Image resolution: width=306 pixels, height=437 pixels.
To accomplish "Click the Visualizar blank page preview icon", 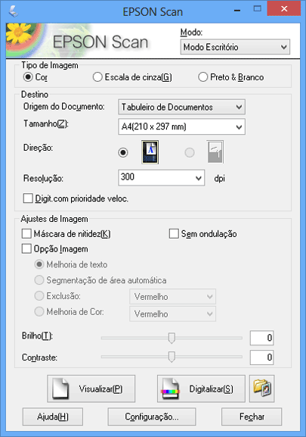I will tap(60, 388).
